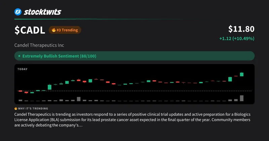Click the flame icon beside Why It's Trending

(16, 108)
